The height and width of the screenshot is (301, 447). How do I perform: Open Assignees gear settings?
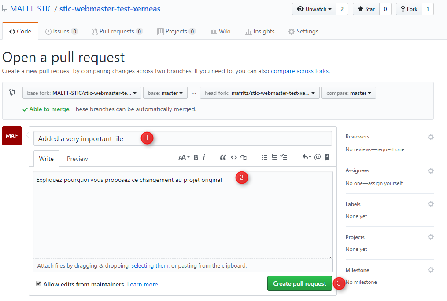point(430,170)
